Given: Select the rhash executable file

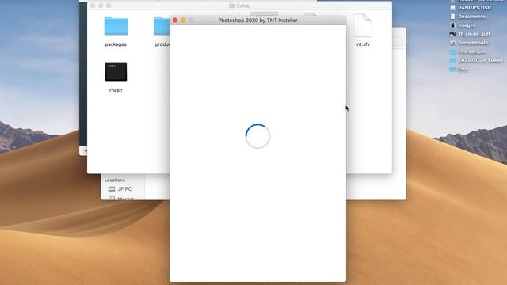Looking at the screenshot, I should tap(116, 71).
